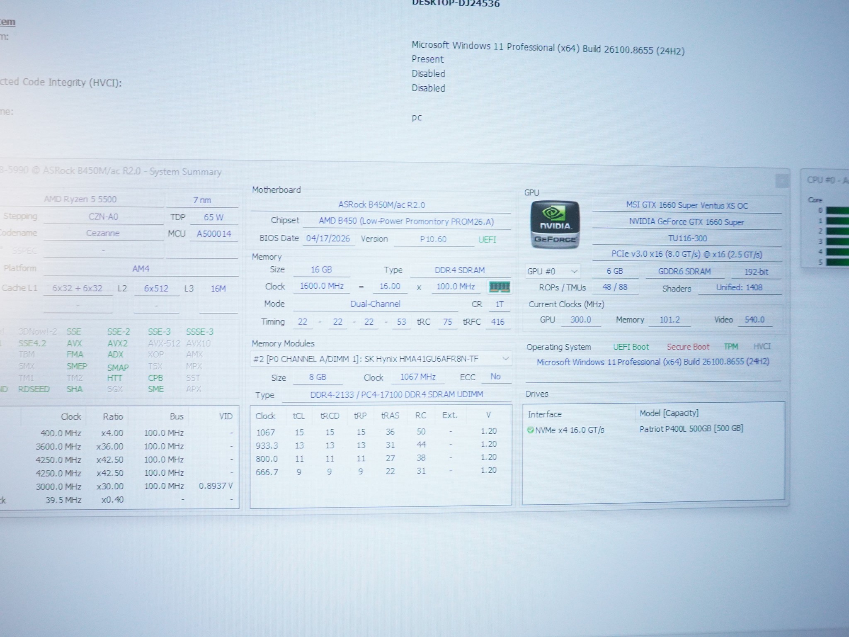The image size is (849, 637).
Task: Click the 1600.0 MHz memory clock value
Action: coord(322,286)
